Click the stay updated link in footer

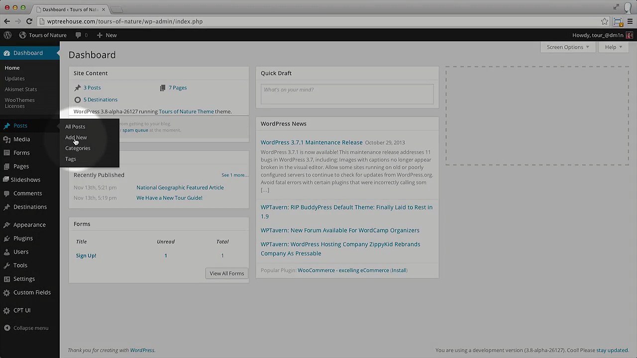[612, 351]
